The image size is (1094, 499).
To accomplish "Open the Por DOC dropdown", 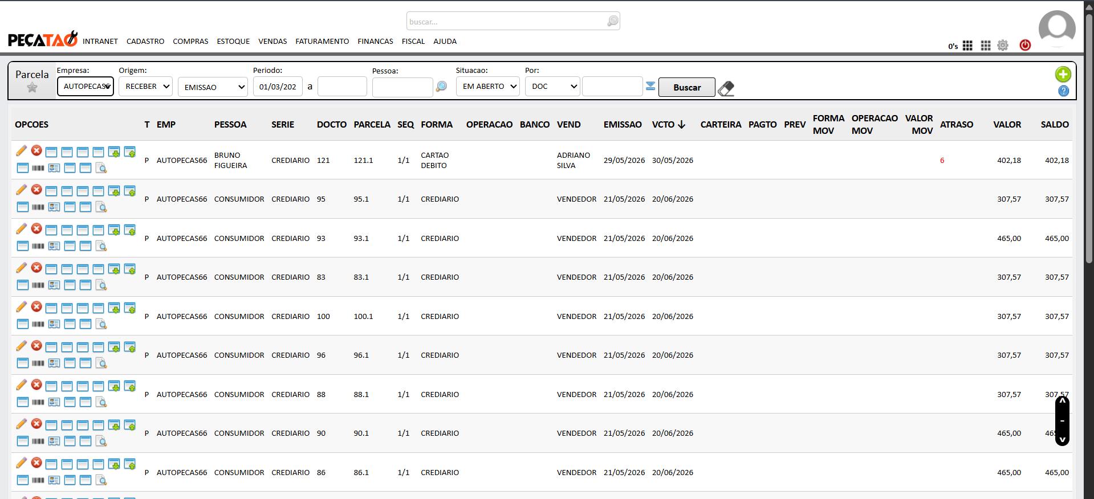I will pyautogui.click(x=552, y=87).
